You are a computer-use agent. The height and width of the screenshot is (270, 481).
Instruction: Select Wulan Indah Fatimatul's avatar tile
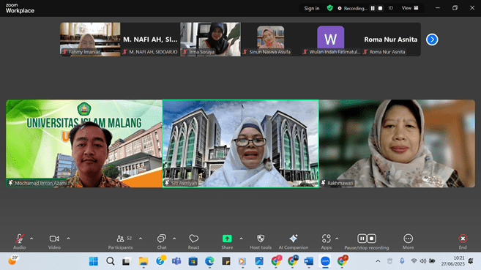click(x=331, y=40)
